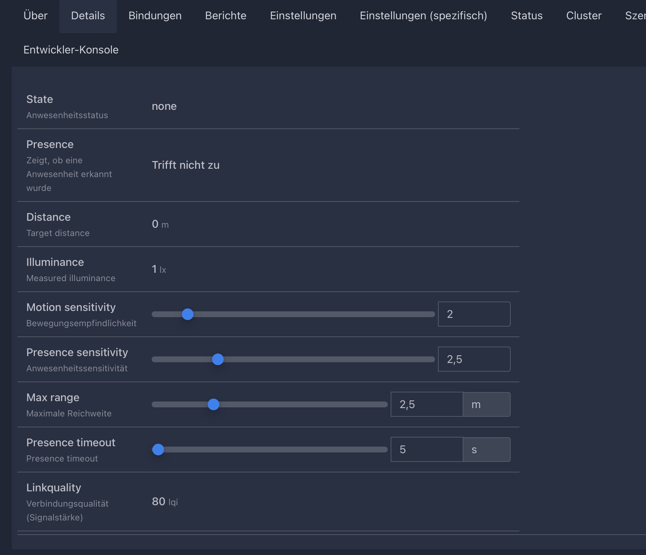Click the Max range slider handle
The width and height of the screenshot is (646, 555).
(214, 404)
